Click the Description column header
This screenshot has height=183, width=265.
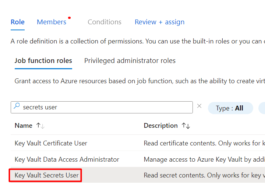(x=160, y=126)
